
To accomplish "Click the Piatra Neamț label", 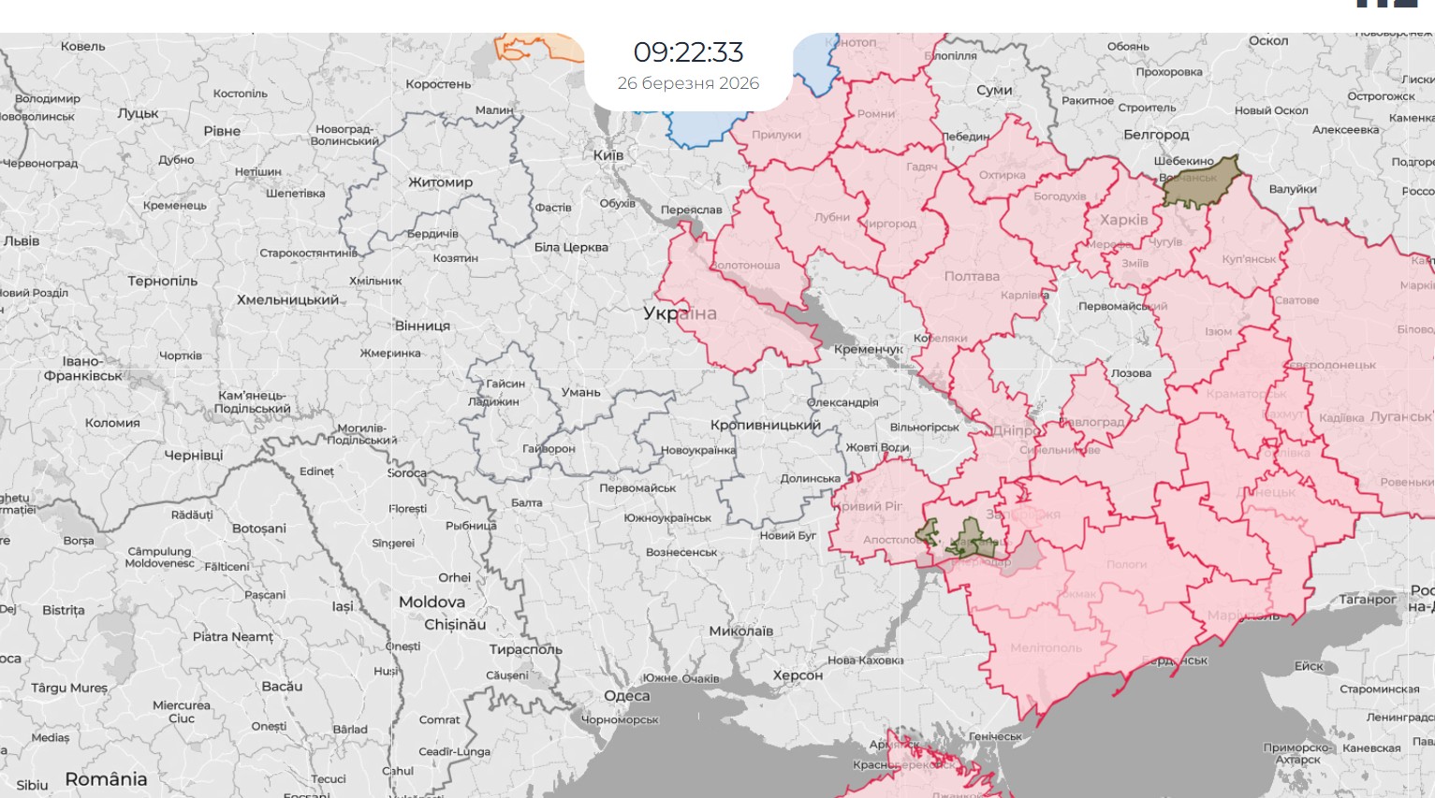I will (x=233, y=637).
